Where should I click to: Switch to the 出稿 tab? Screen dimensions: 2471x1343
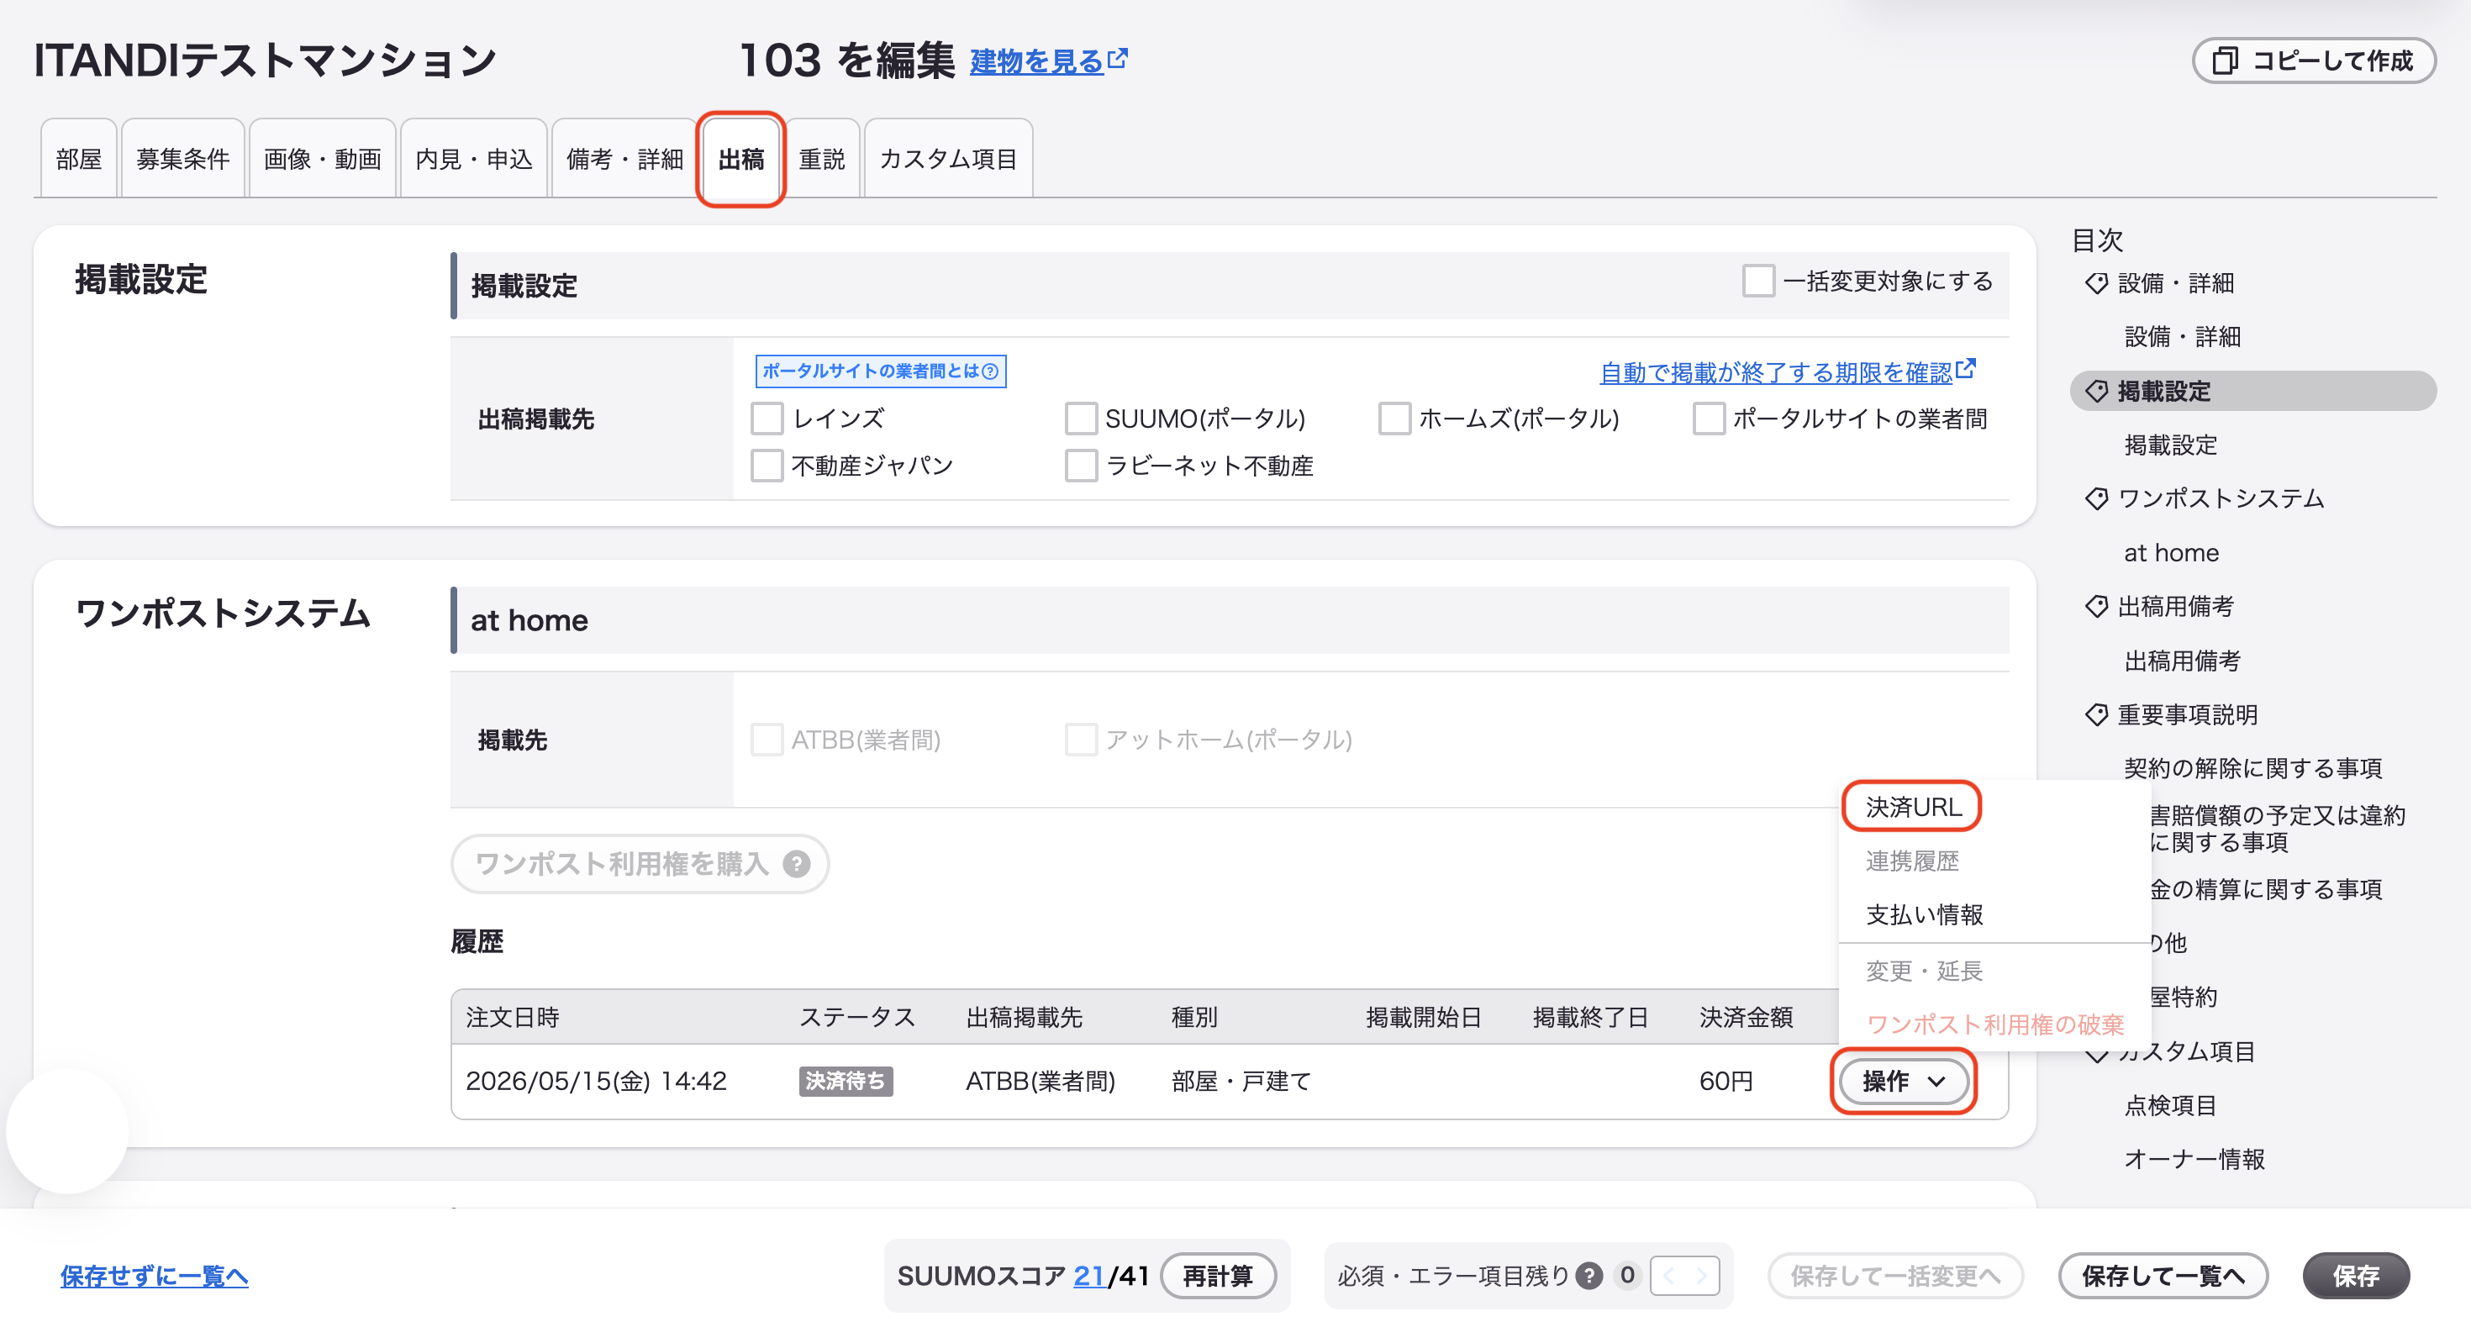click(741, 158)
